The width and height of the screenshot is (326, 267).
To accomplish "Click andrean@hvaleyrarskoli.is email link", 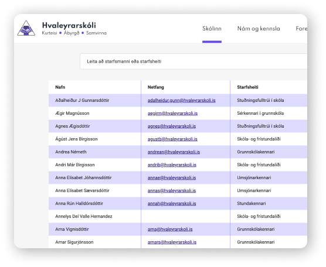I will click(174, 152).
